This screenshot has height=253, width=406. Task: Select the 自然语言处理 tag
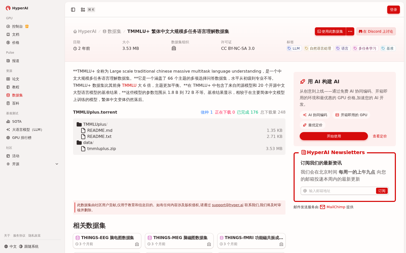coord(318,48)
